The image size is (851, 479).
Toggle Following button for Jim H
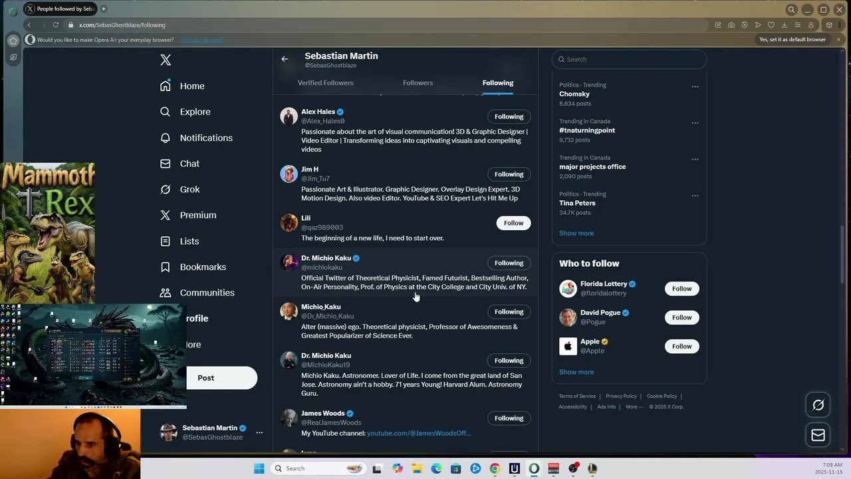509,174
